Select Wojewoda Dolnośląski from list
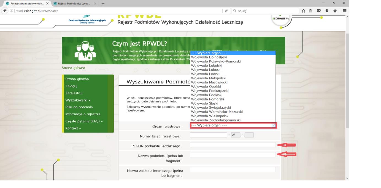Viewport: 381px width, 188px height. click(x=233, y=57)
